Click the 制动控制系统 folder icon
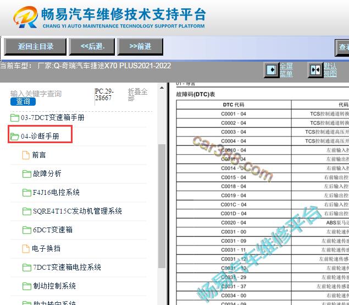 point(27,286)
